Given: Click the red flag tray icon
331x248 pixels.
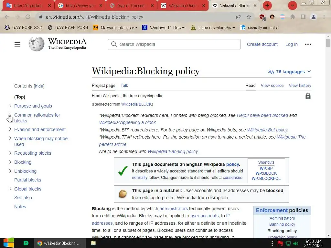Looking at the screenshot, I should tap(280, 243).
